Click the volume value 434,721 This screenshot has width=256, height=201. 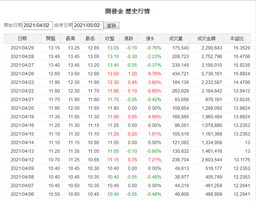pos(180,74)
